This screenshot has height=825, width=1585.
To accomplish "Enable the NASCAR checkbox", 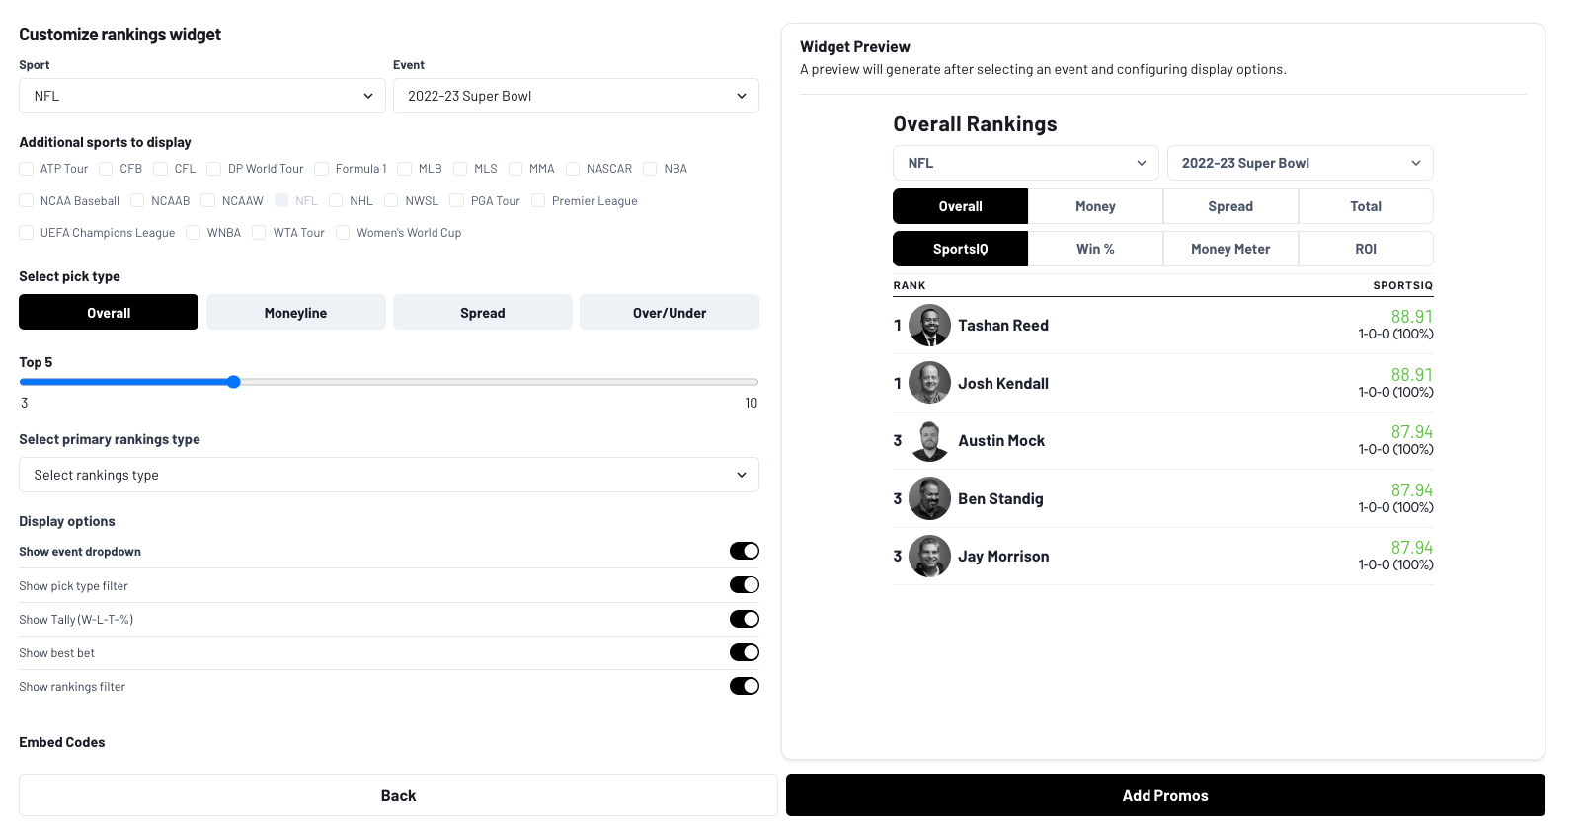I will 573,169.
